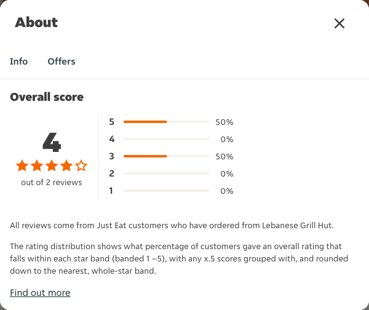Viewport: 369px width, 310px height.
Task: Click the empty fifth star outline
Action: pos(81,165)
